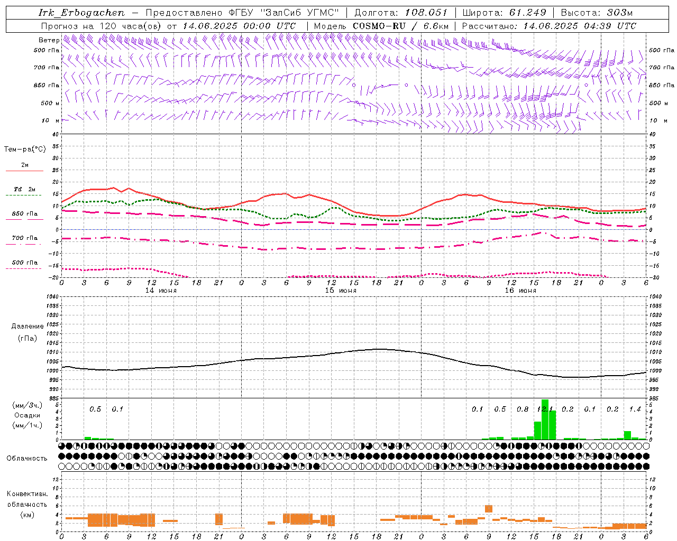Click the Ветер wind panel label

49,40
